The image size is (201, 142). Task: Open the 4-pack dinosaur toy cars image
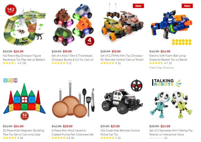tap(73, 25)
